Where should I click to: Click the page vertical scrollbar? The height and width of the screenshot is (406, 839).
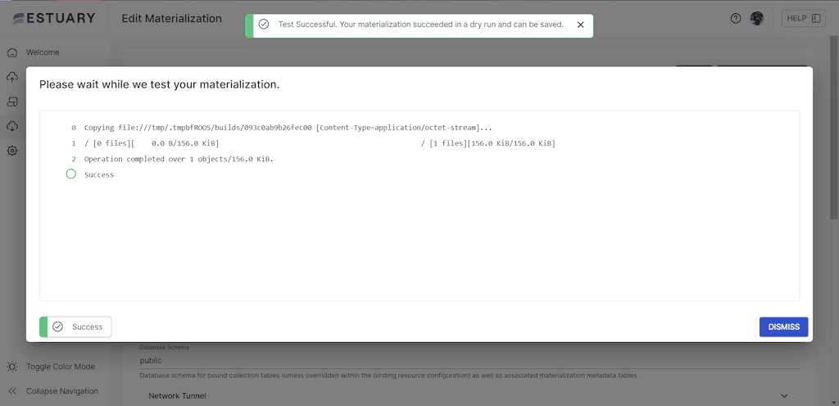834,129
